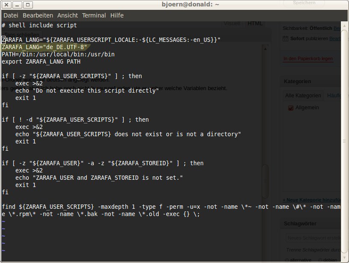349x263 pixels.
Task: Click '+ Neue Kategorie hinzufügen' link in background
Action: (312, 200)
